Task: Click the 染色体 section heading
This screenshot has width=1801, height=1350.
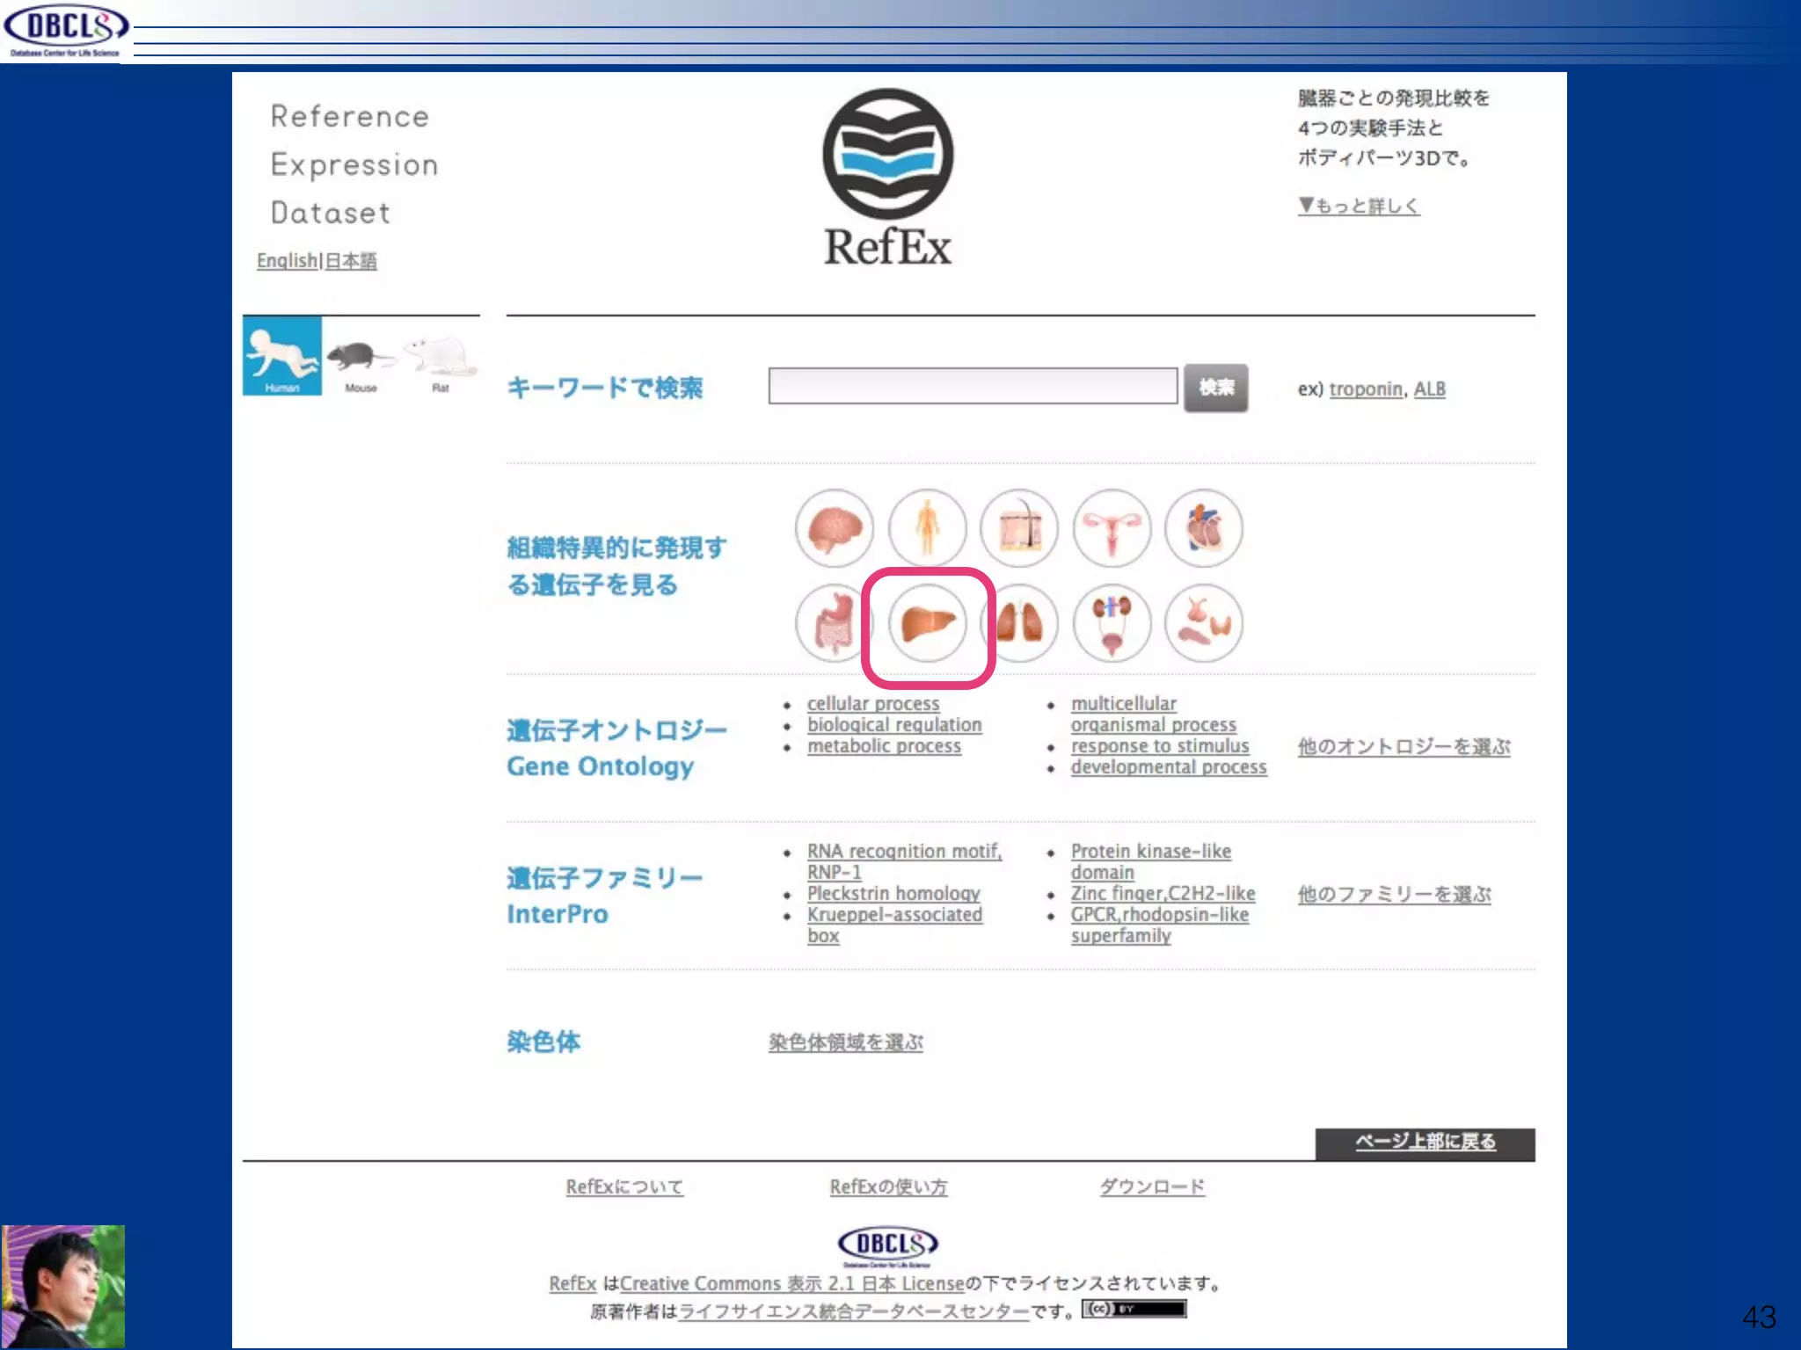Action: [x=543, y=1042]
